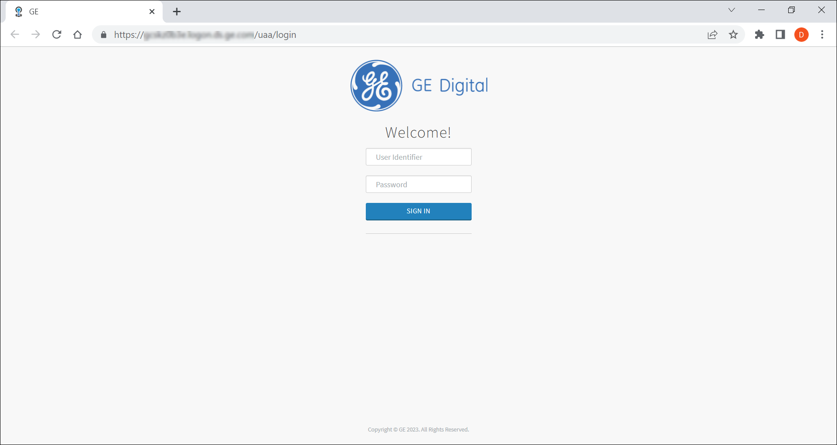Bookmark this tab with star icon

tap(733, 35)
